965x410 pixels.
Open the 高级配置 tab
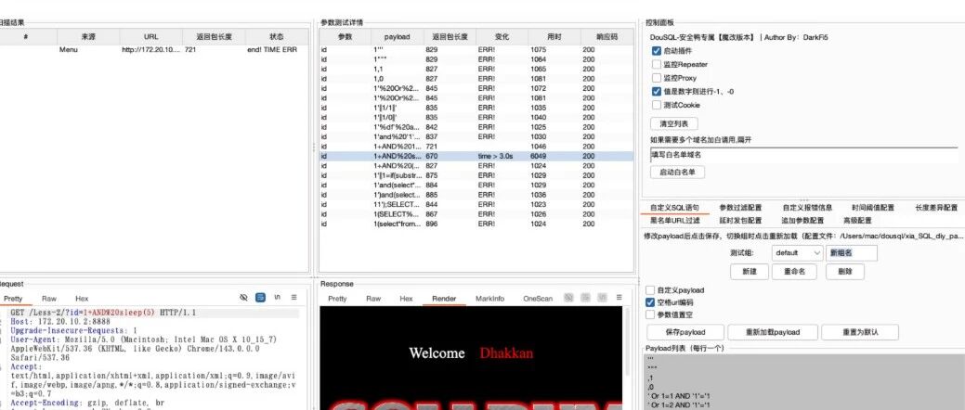coord(856,220)
